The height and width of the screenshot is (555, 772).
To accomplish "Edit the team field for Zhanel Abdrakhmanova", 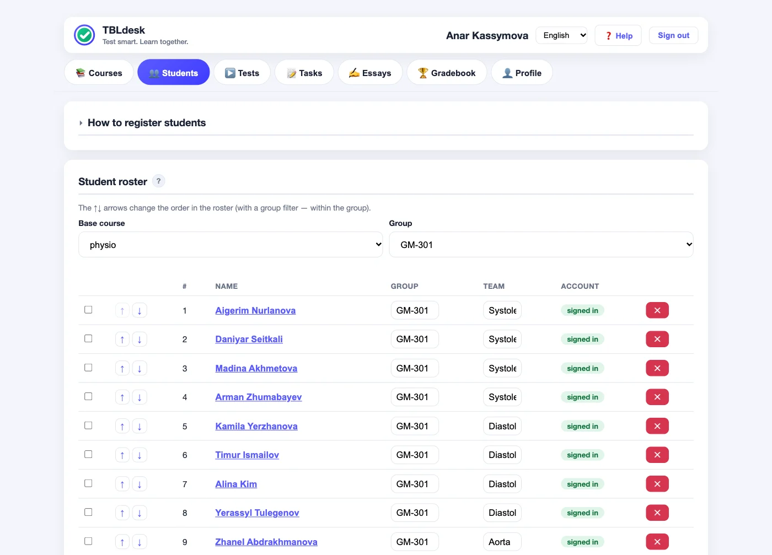I will (502, 542).
